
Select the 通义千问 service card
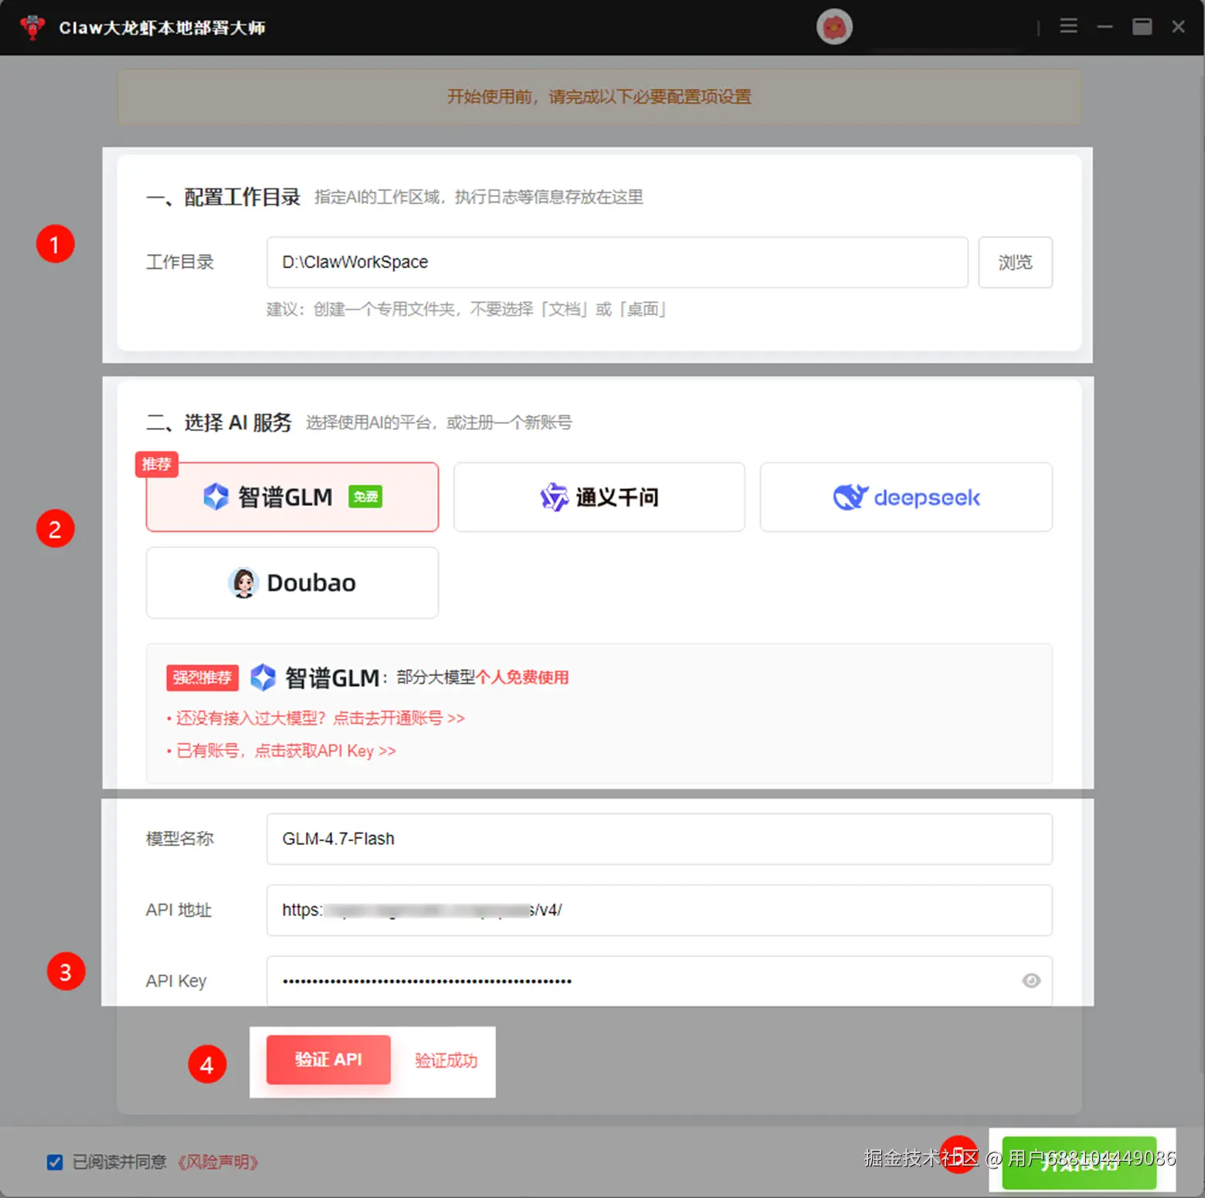(x=599, y=497)
